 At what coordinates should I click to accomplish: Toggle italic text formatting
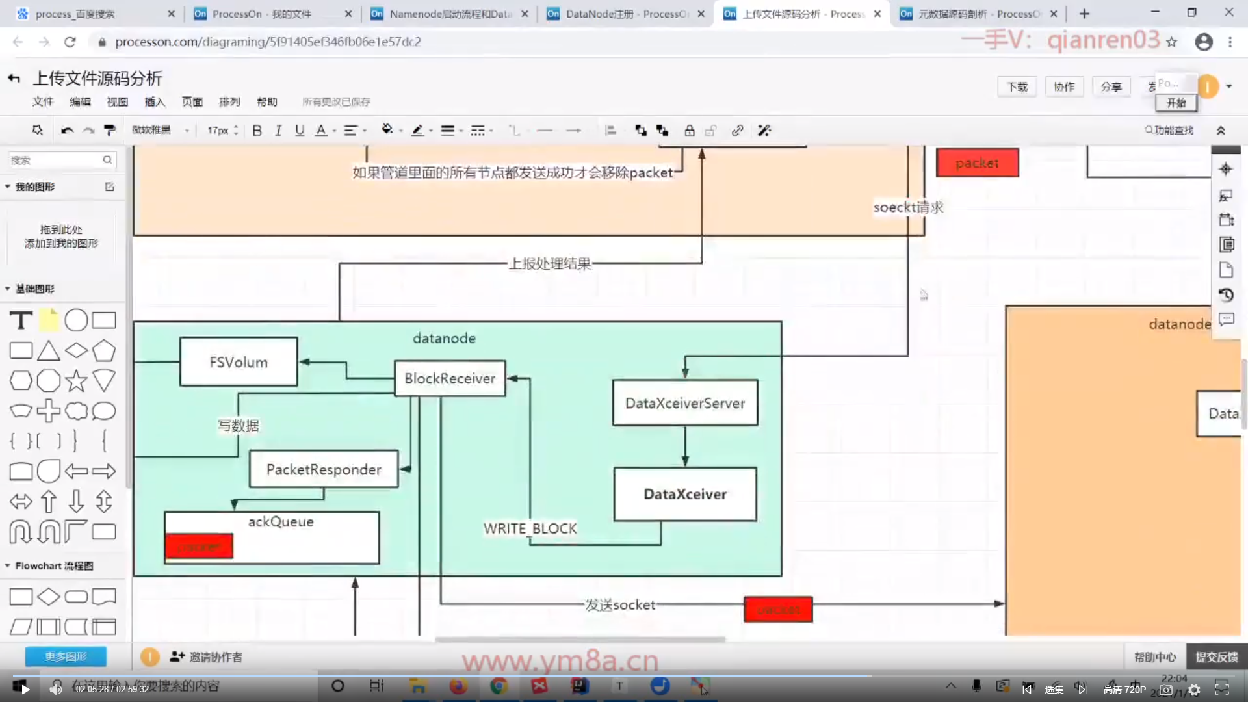[x=278, y=131]
